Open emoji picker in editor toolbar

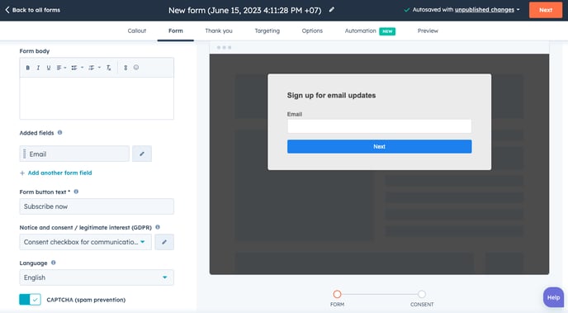click(x=136, y=68)
